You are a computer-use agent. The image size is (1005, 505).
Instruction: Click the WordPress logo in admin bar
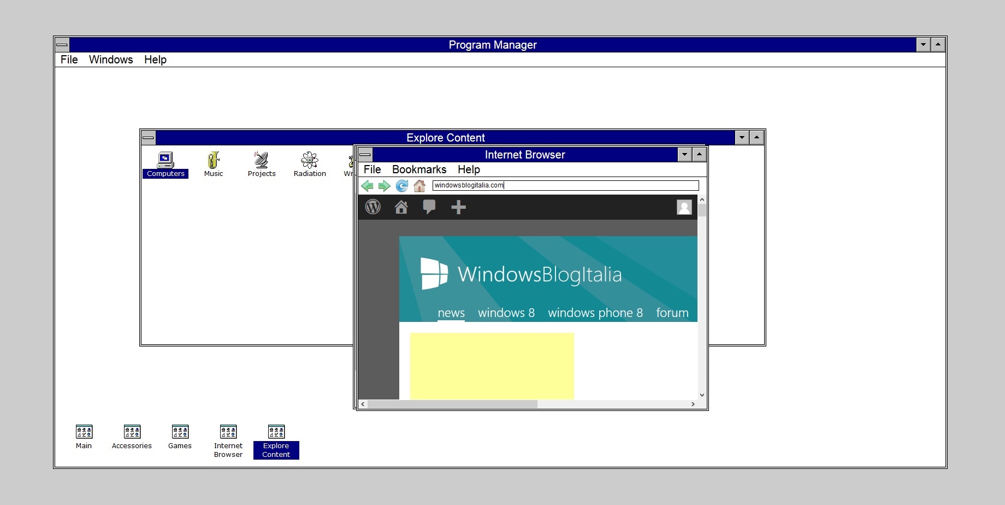click(373, 207)
